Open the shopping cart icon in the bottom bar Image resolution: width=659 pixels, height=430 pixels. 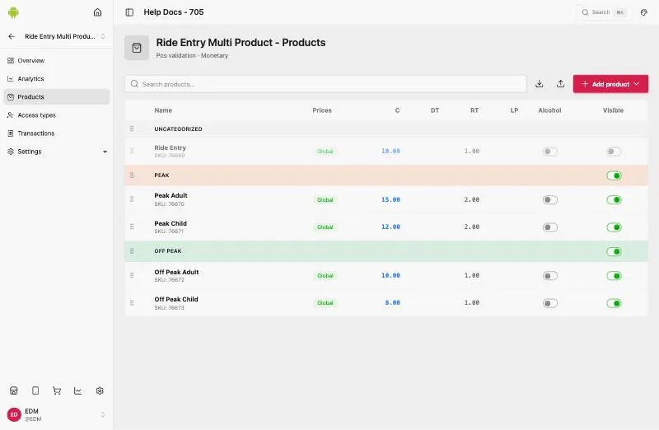(57, 391)
